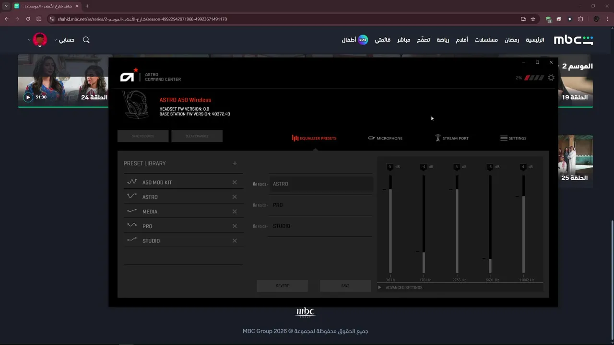Image resolution: width=614 pixels, height=345 pixels.
Task: Adjust the 6691 Hz equalizer slider
Action: click(490, 224)
